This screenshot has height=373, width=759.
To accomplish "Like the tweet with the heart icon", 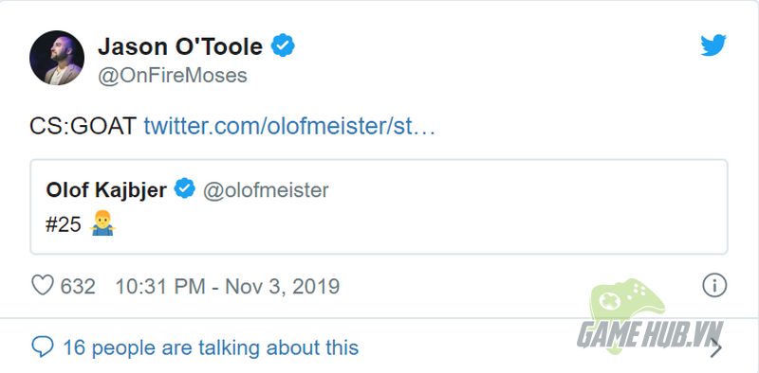I will [43, 286].
